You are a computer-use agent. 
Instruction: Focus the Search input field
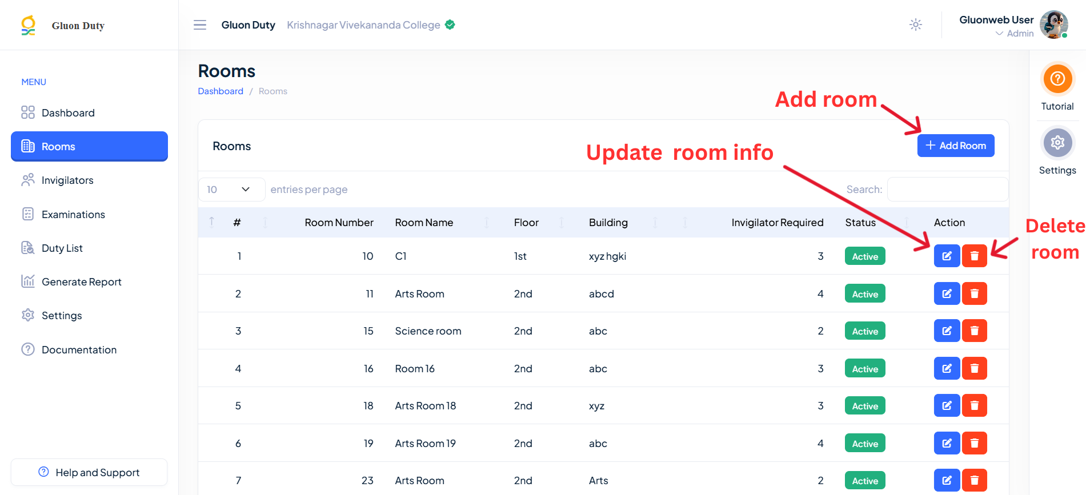[x=948, y=190]
